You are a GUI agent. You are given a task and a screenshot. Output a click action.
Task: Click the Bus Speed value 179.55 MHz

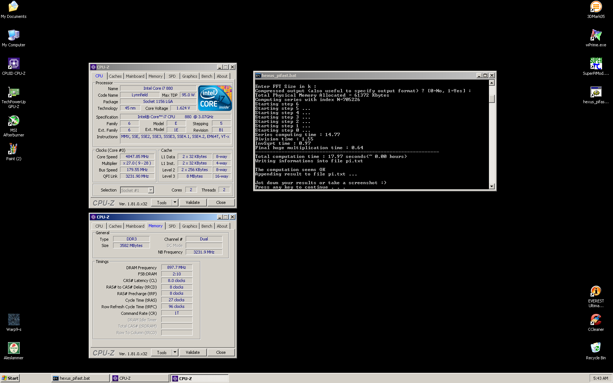[x=137, y=170]
